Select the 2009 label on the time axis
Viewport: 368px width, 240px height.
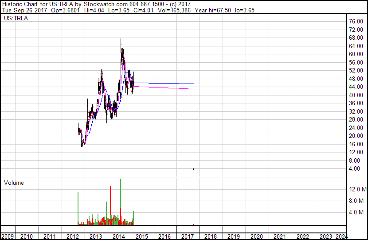8,236
